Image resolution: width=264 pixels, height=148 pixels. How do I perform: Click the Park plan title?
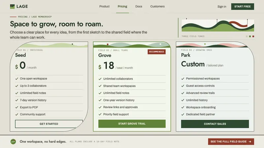186,55
